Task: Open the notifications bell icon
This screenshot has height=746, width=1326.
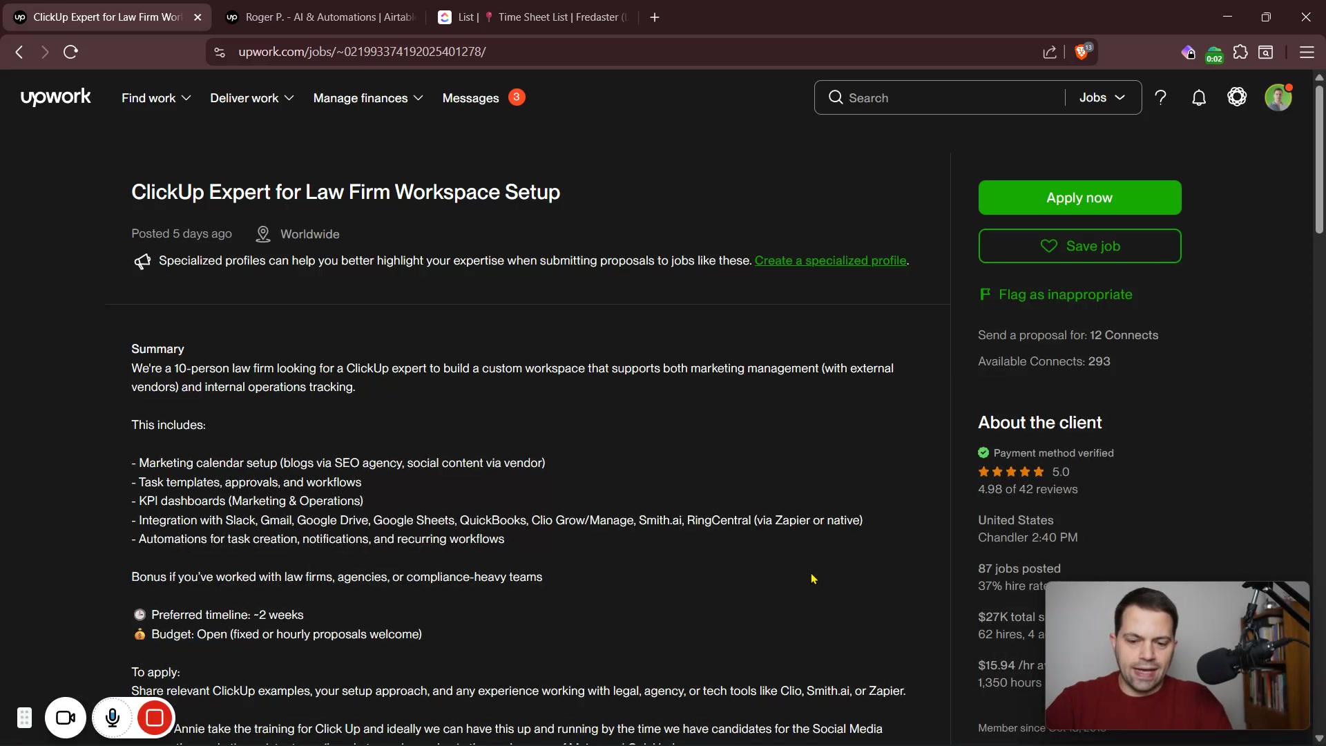Action: [1199, 98]
